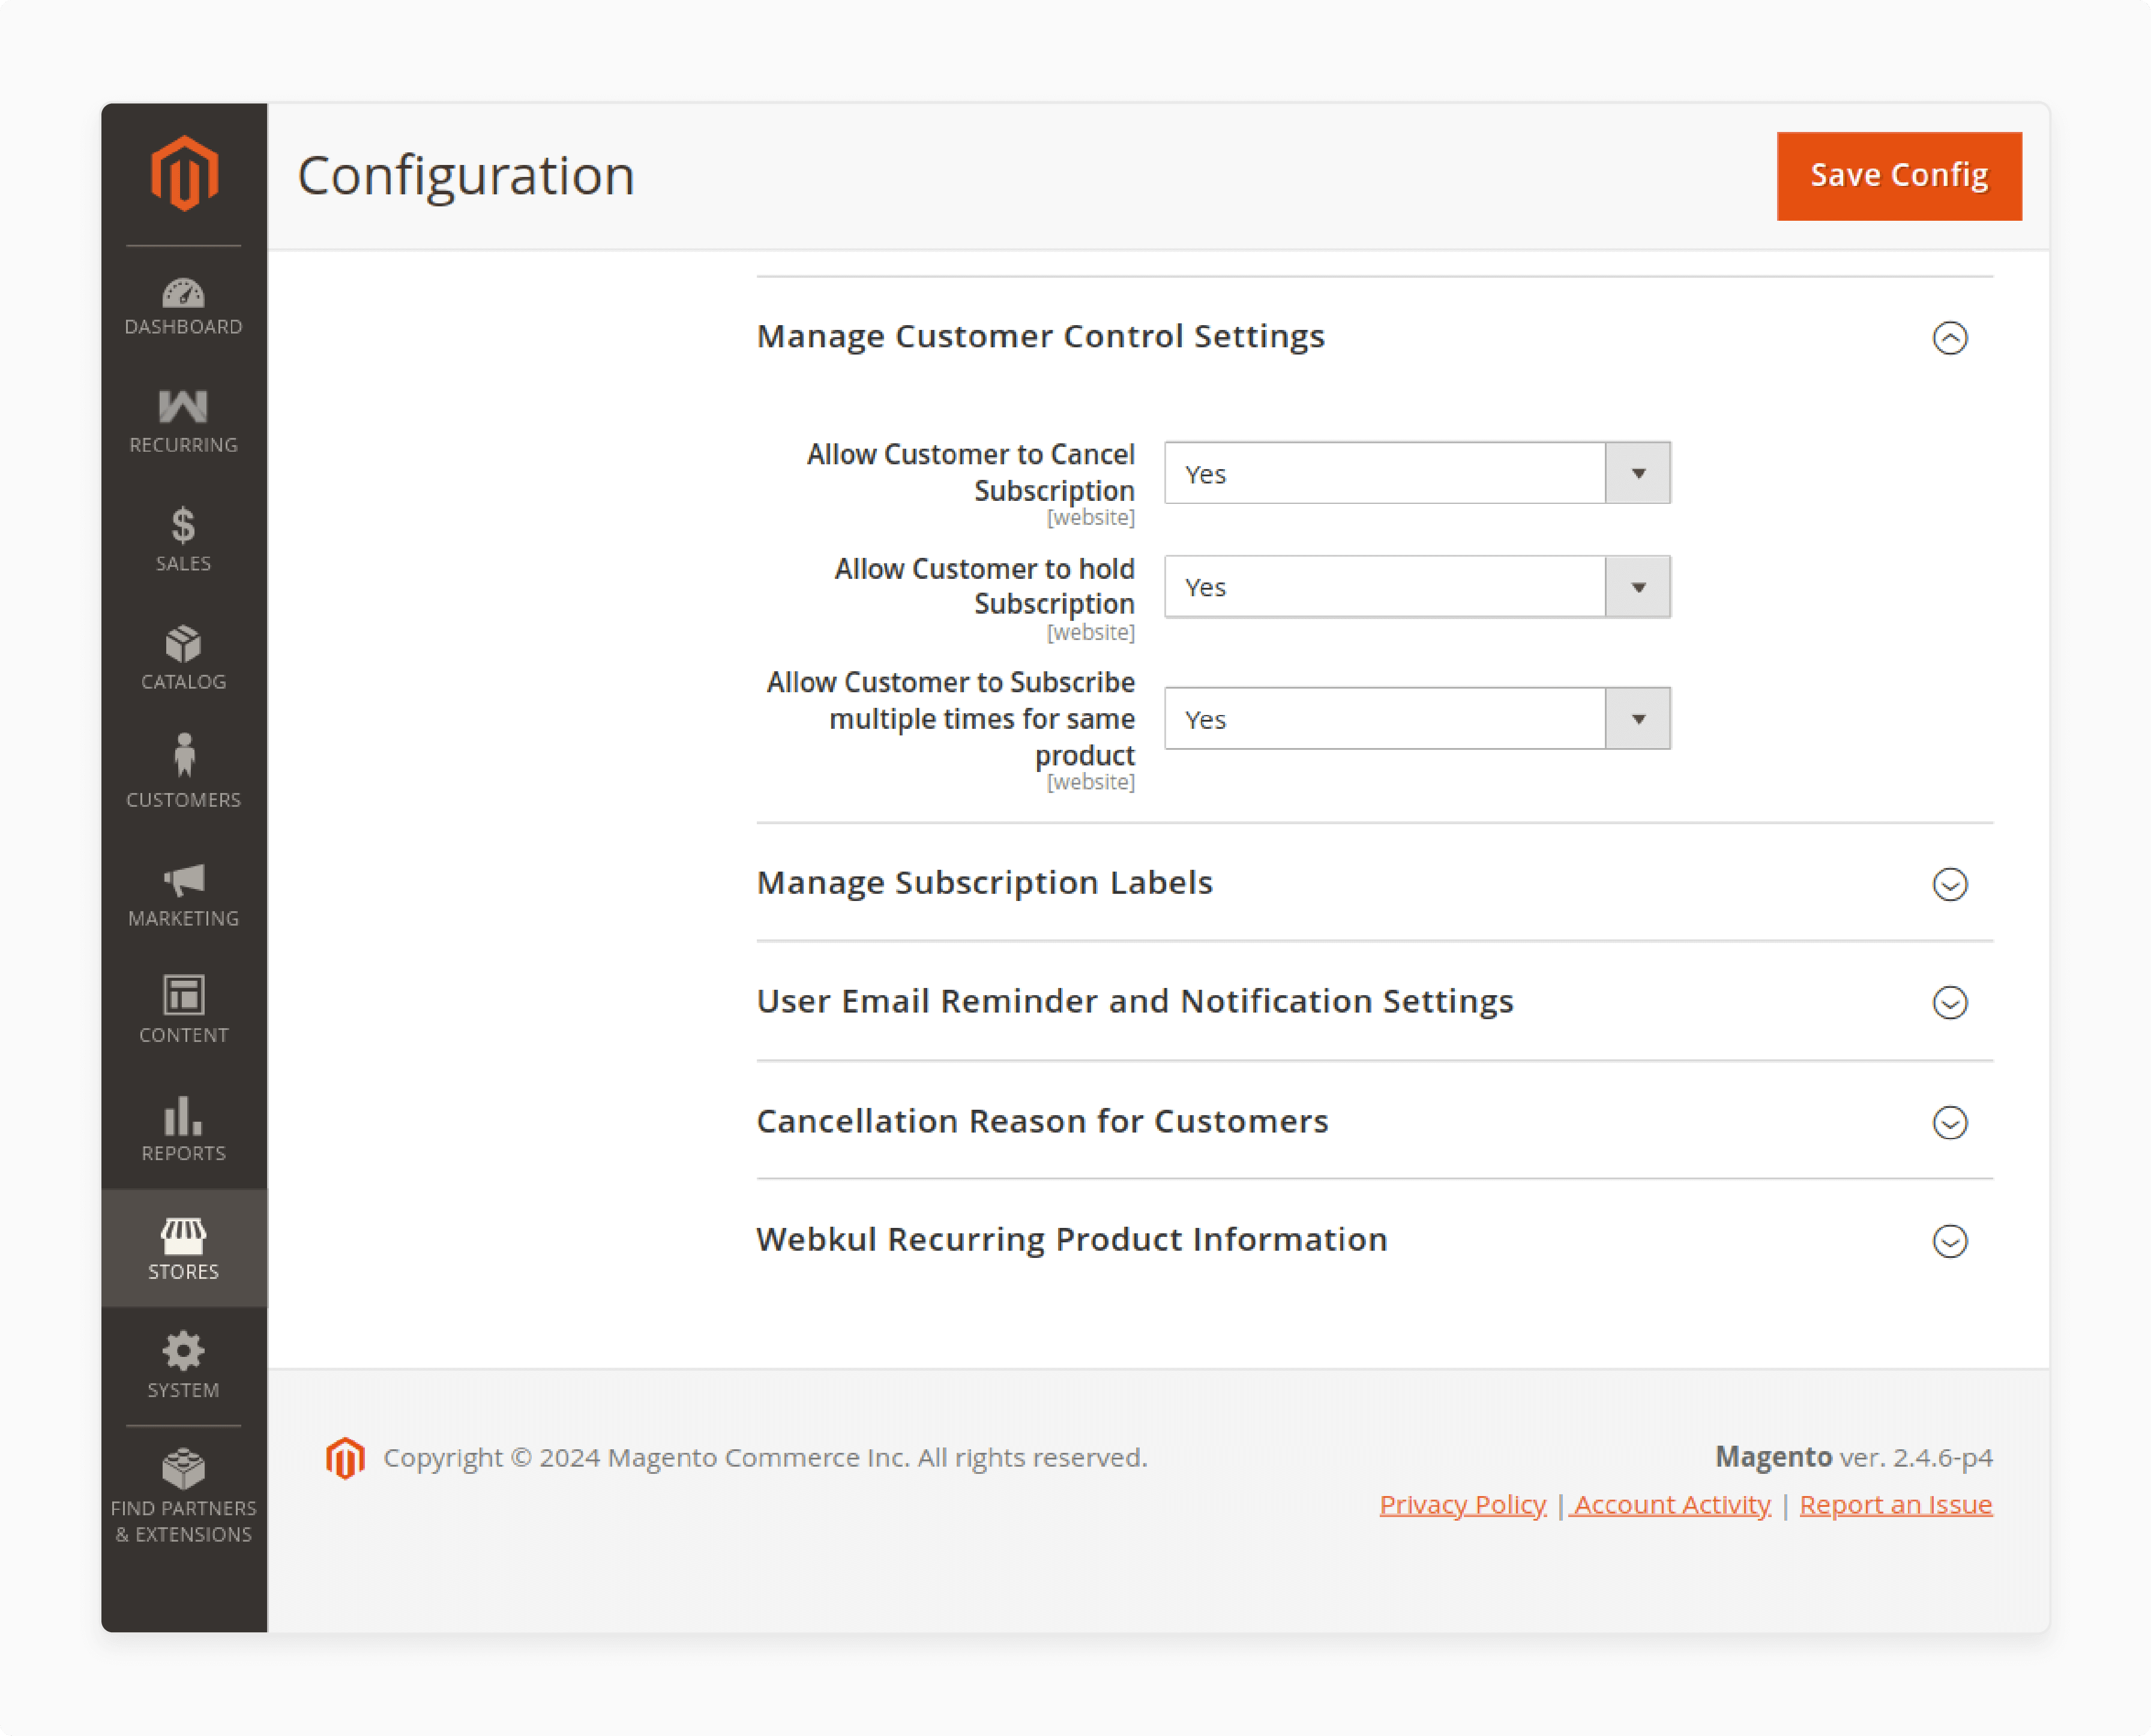Click Allow Customer to Subscribe multiple times label
Viewport: 2151px width, 1736px height.
951,719
